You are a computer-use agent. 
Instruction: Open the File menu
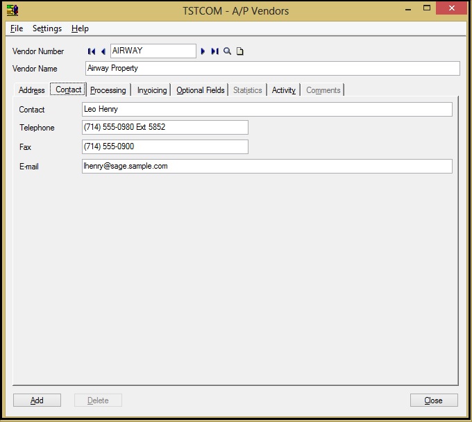[17, 28]
